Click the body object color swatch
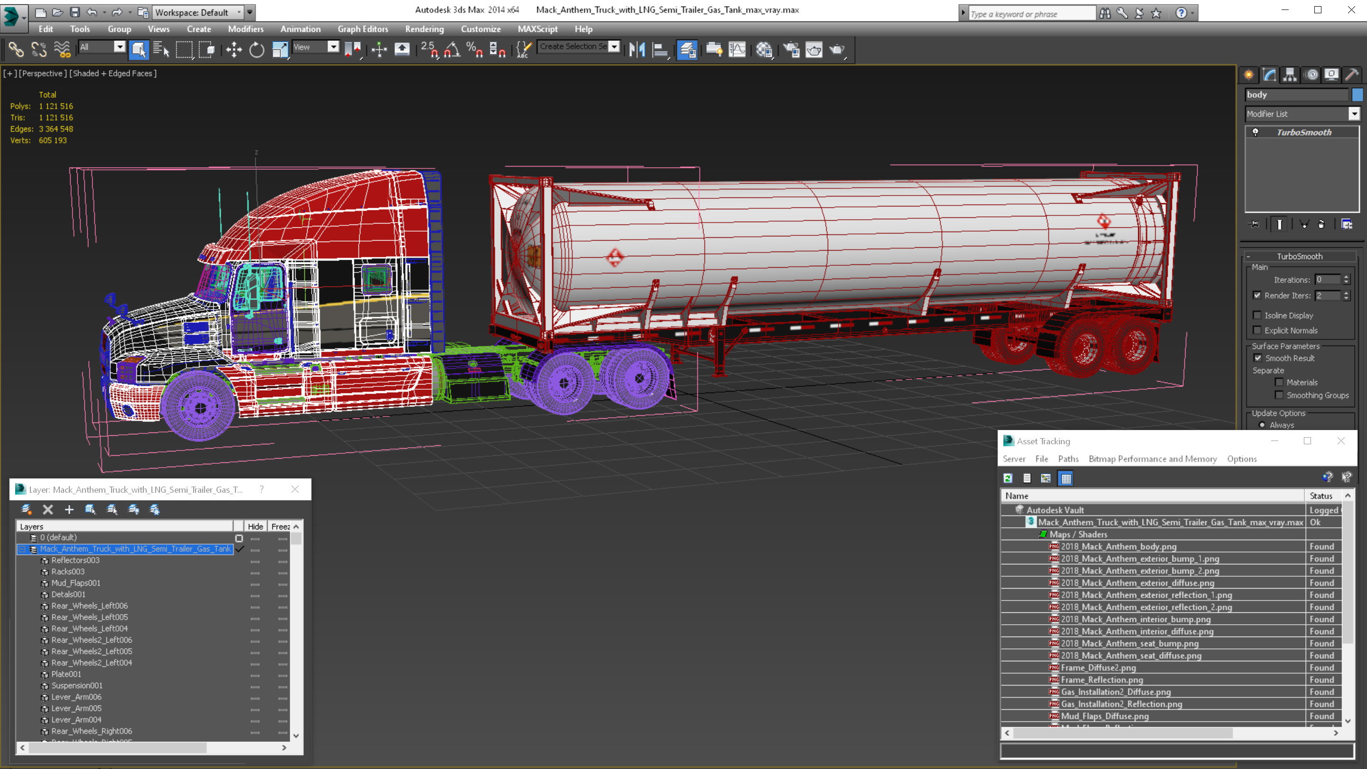The image size is (1367, 769). [x=1358, y=94]
